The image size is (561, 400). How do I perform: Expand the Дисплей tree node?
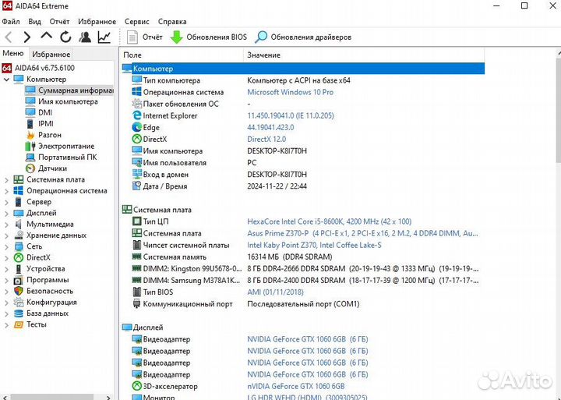(6, 213)
